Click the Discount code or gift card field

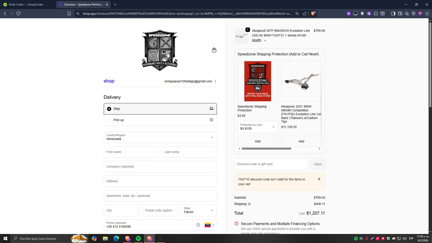pos(271,164)
